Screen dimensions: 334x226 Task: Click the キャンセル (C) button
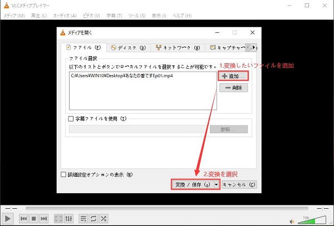coord(239,184)
